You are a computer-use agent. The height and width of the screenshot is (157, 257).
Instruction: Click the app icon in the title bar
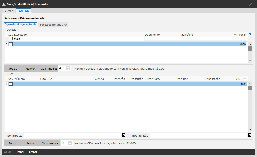coord(4,4)
